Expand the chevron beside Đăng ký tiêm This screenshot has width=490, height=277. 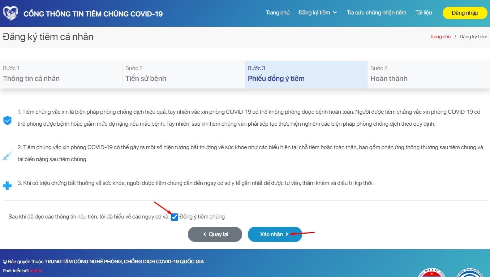[336, 13]
